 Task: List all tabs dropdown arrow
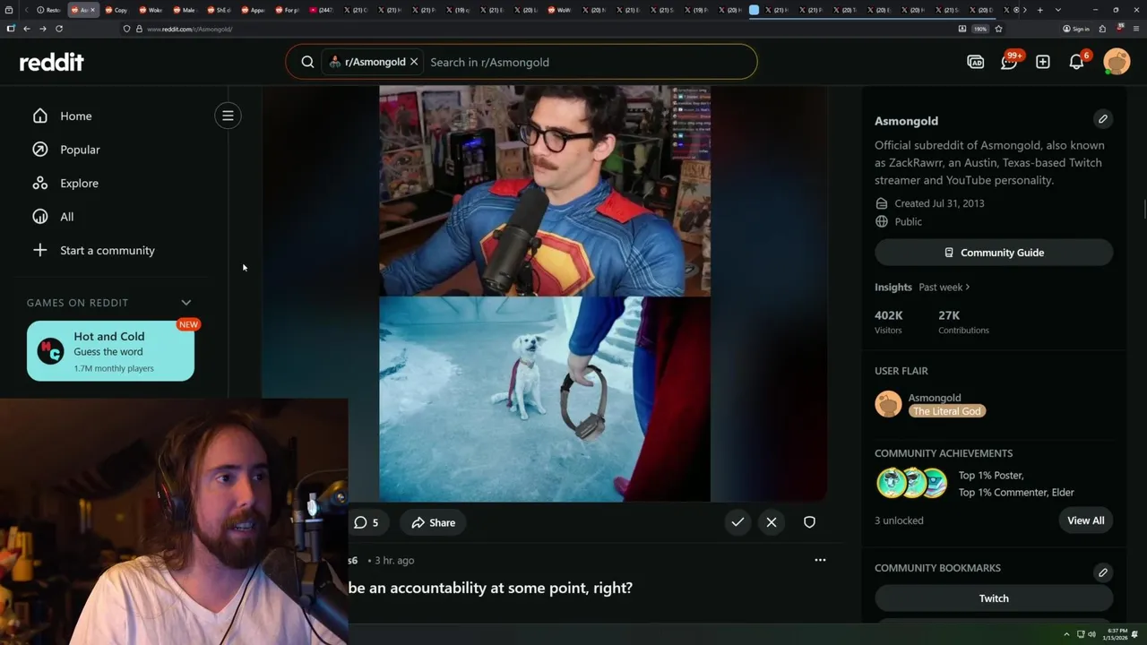point(1058,10)
